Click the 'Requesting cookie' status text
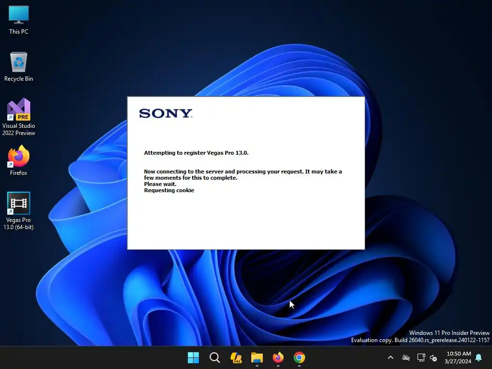 [169, 190]
